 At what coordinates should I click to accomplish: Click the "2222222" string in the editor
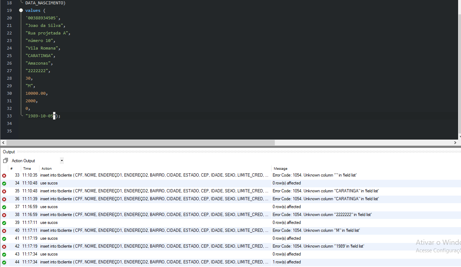coord(37,71)
